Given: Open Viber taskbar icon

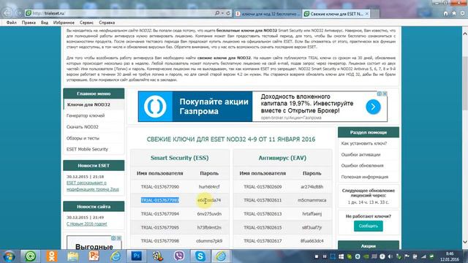Looking at the screenshot, I should (x=178, y=256).
